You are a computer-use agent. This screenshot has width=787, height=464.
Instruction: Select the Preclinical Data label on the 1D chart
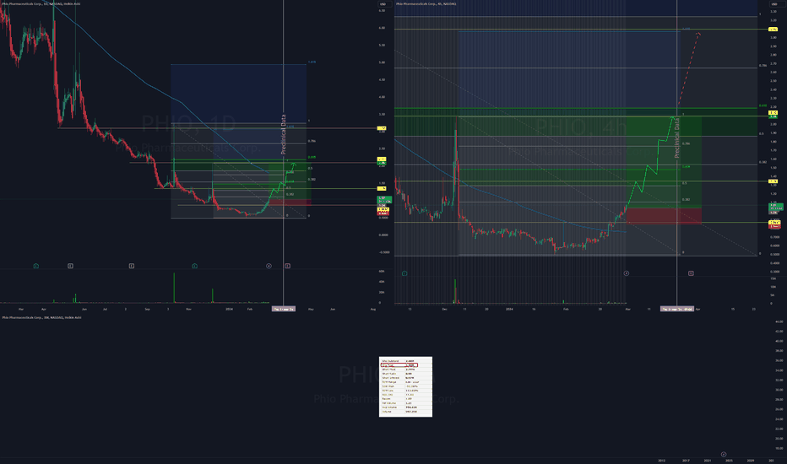[283, 134]
